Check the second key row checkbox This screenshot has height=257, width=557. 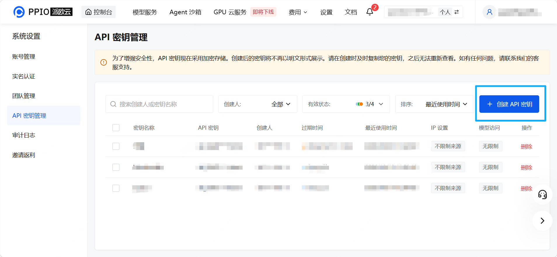pyautogui.click(x=116, y=167)
